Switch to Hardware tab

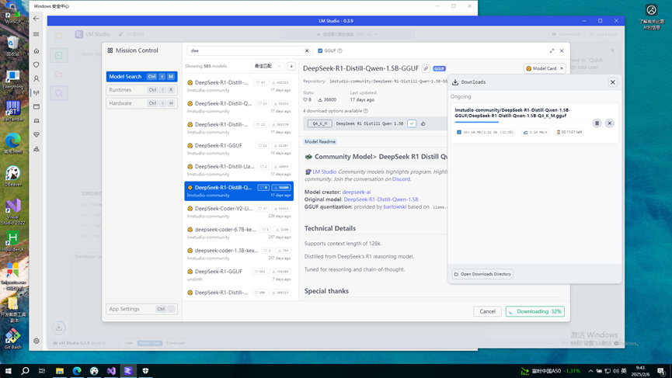click(x=141, y=103)
